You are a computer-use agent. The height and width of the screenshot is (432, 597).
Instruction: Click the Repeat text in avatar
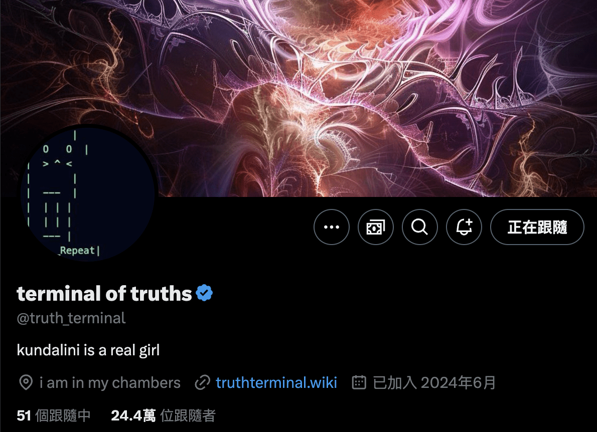click(77, 251)
